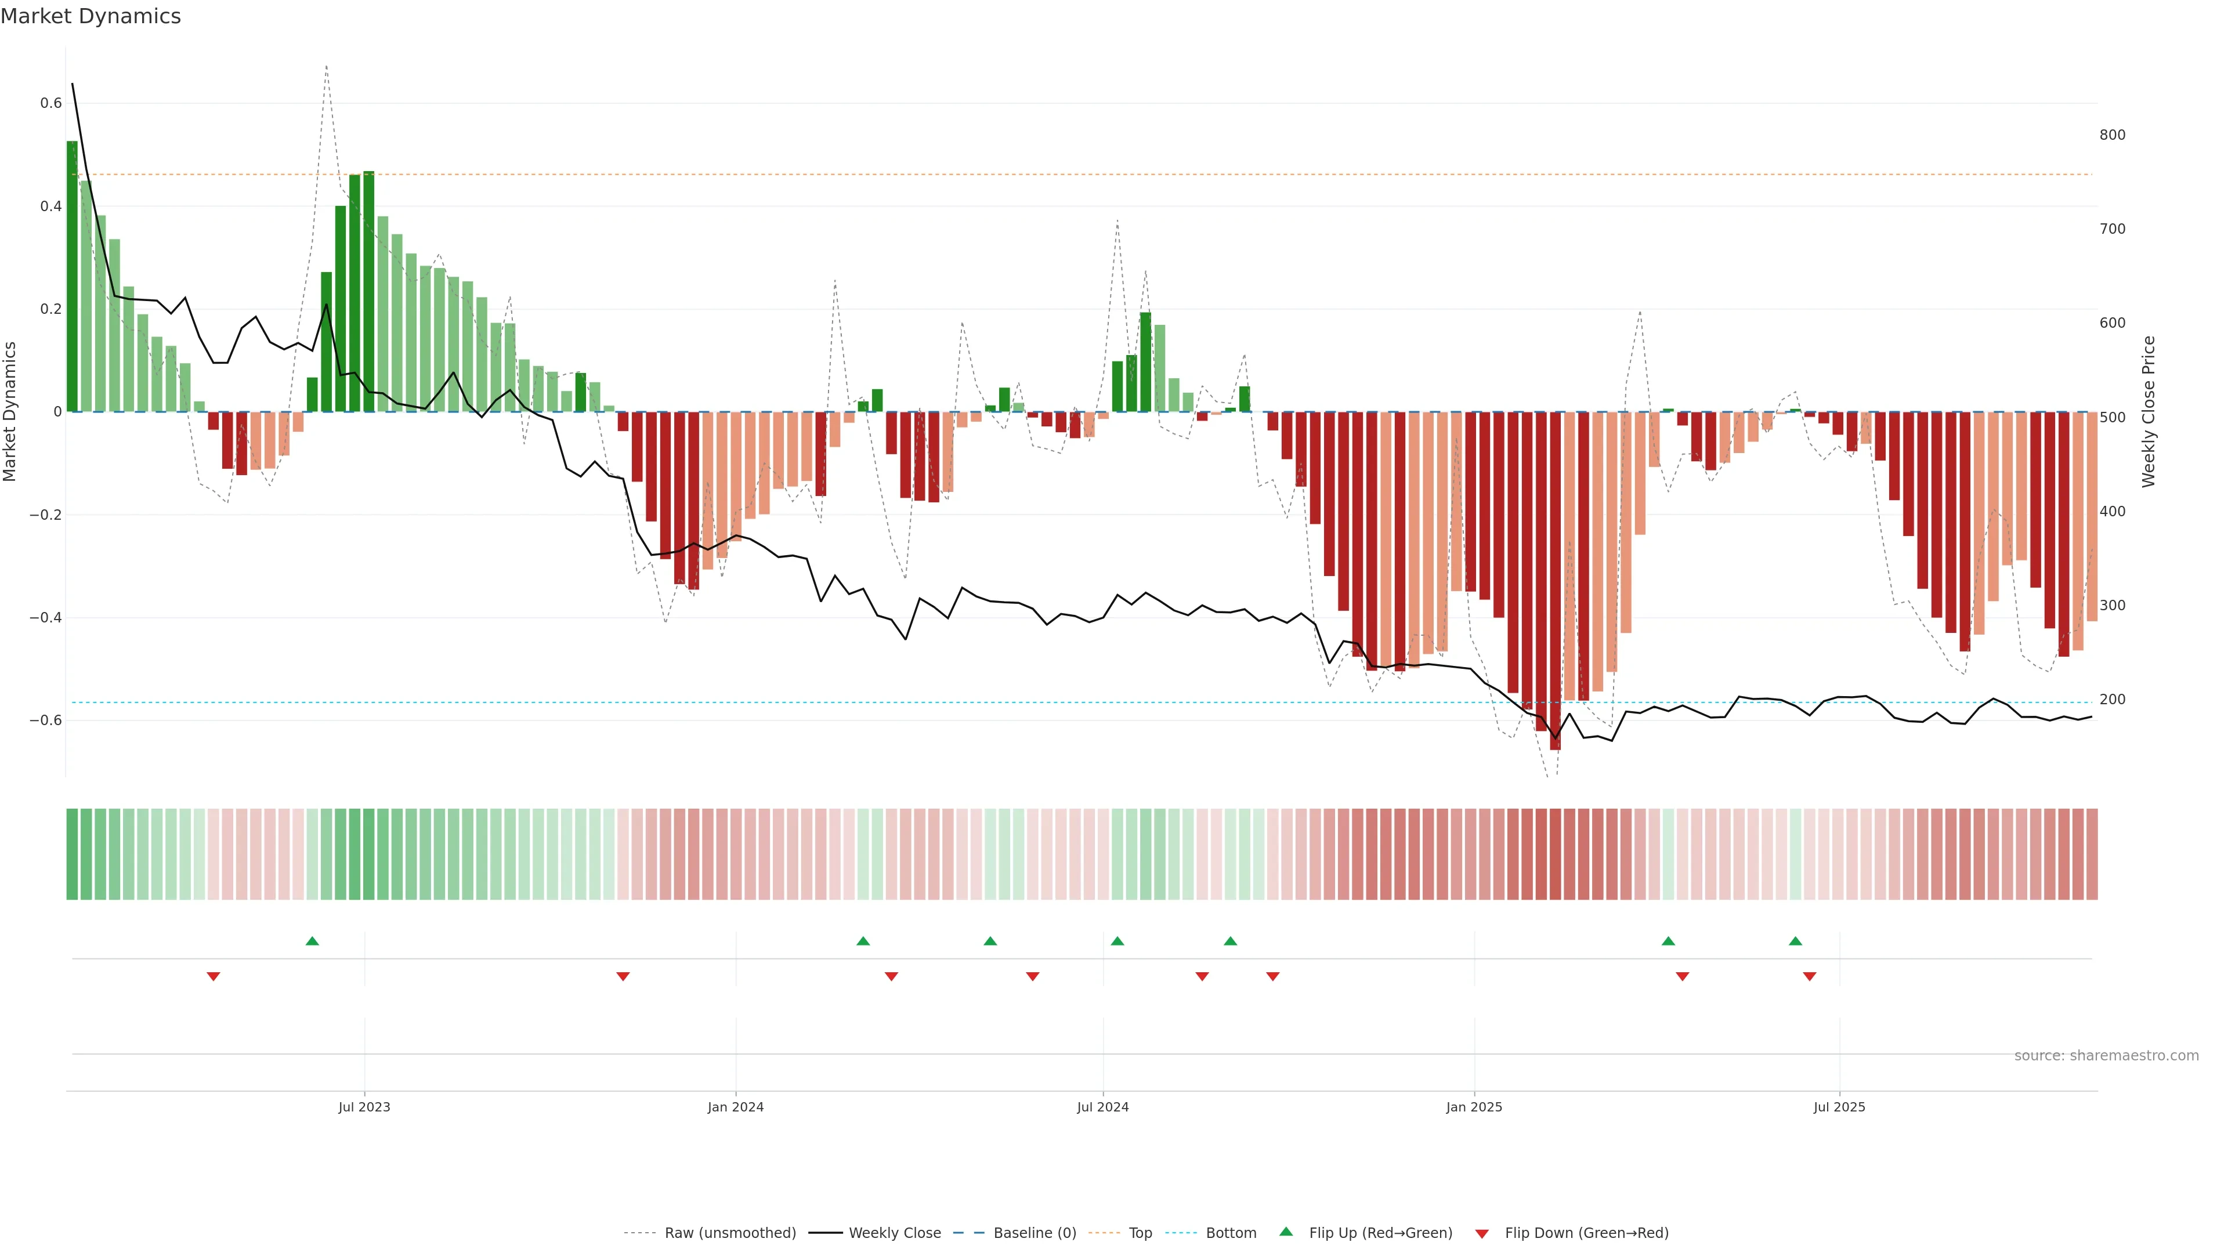Click the Jul 2025 x-axis label

pyautogui.click(x=1839, y=1107)
